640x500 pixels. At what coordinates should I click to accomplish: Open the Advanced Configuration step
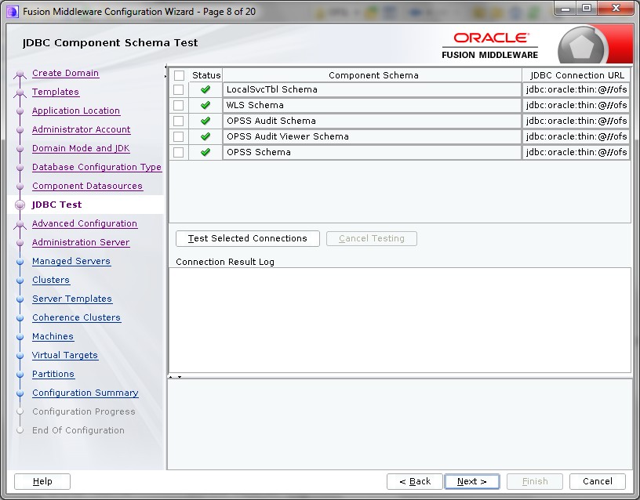click(85, 223)
